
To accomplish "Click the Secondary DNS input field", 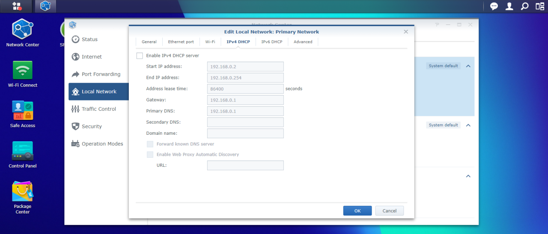I will pyautogui.click(x=245, y=122).
